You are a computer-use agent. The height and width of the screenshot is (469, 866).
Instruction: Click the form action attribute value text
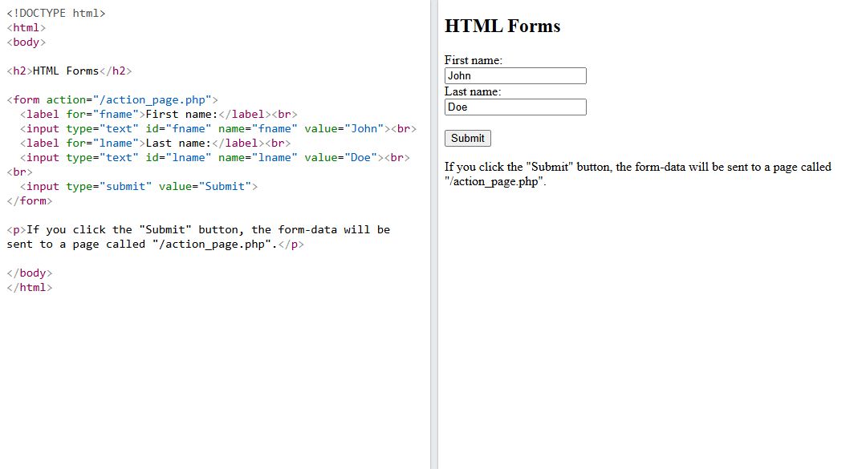pos(153,99)
